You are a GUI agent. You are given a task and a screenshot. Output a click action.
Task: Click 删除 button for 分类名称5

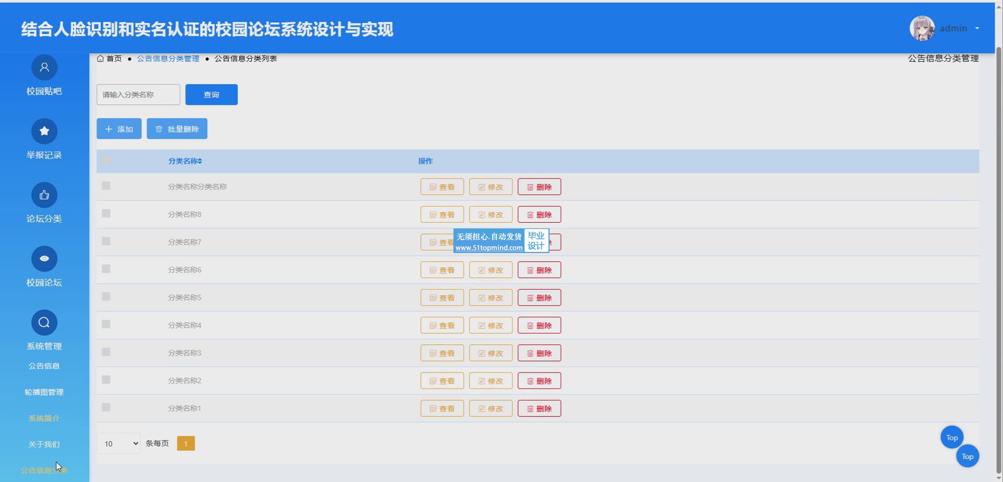click(539, 298)
